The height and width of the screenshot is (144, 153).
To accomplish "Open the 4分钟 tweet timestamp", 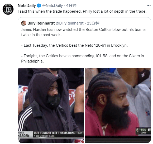I will coord(71,6).
